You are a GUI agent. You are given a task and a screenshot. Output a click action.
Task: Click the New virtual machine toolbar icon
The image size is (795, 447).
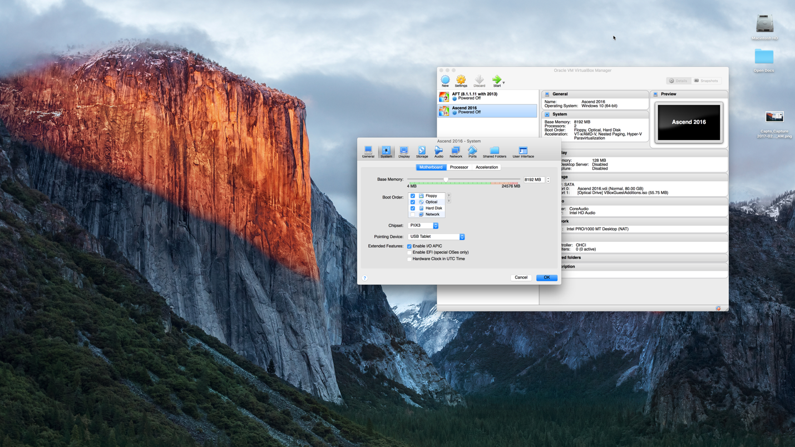(445, 81)
